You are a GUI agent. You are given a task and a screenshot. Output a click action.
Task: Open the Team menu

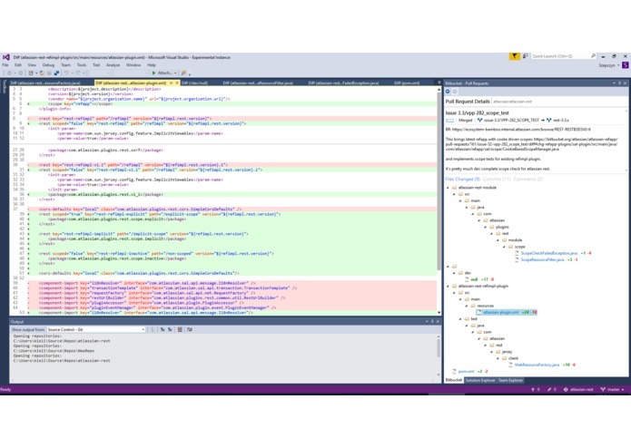tap(65, 65)
